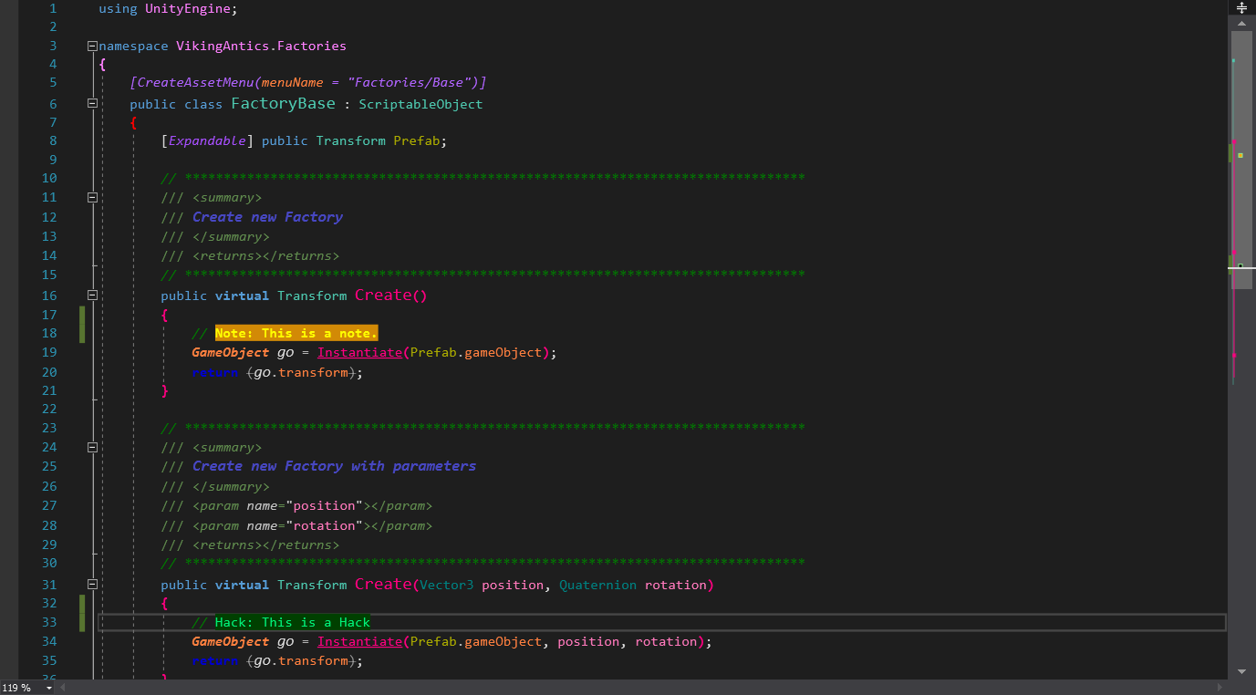
Task: Click 'go.transform' on line 20
Action: [301, 372]
